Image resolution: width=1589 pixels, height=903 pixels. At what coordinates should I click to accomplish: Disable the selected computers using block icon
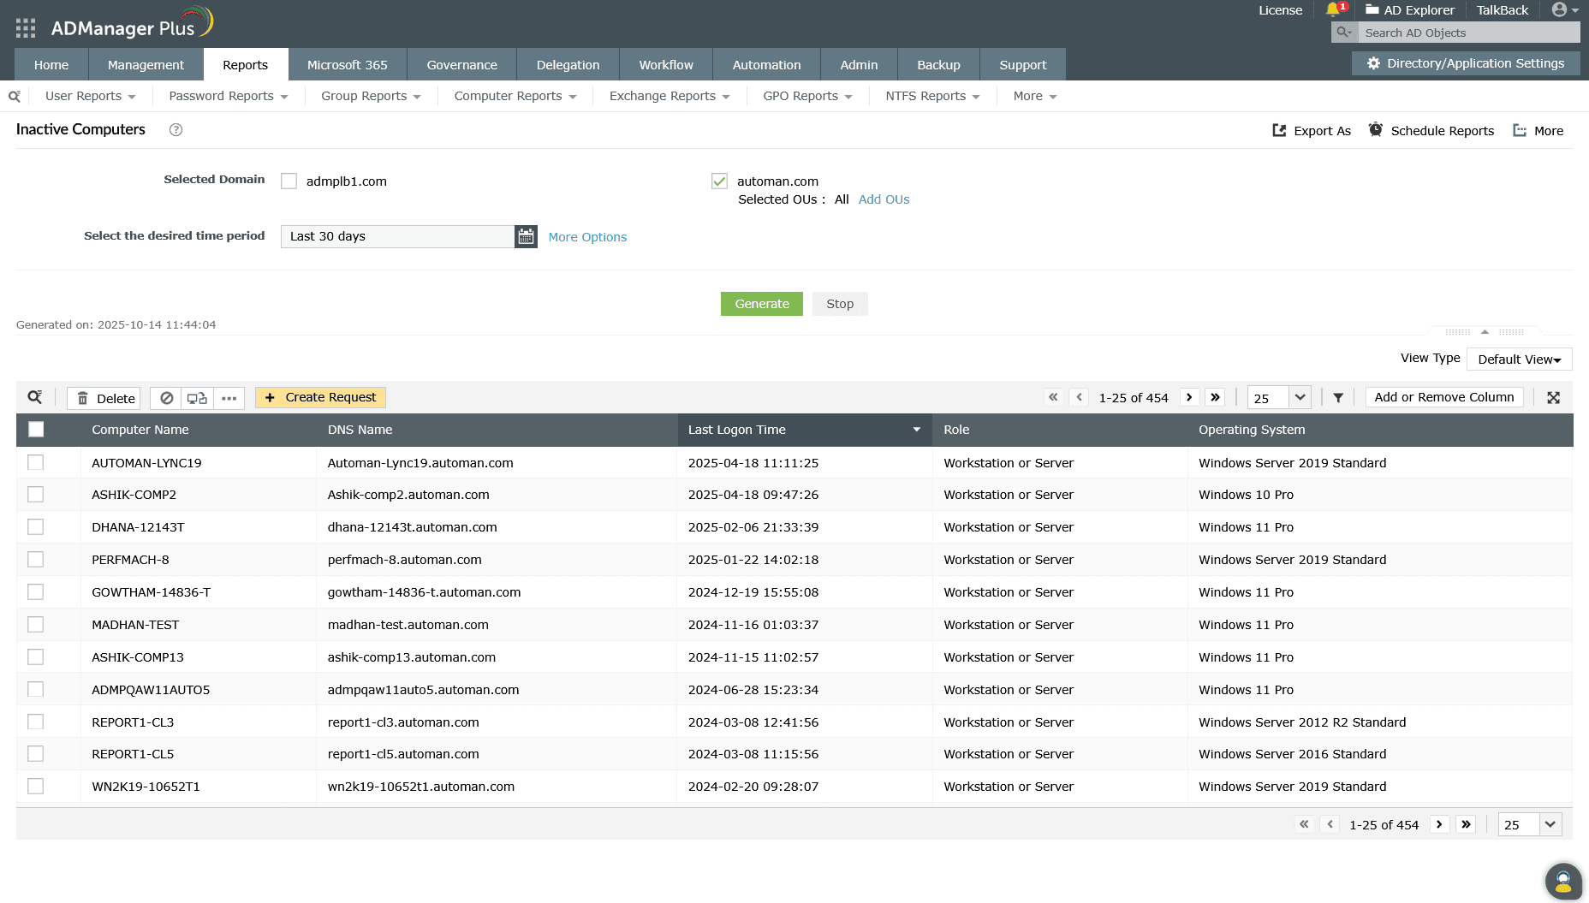click(x=166, y=397)
